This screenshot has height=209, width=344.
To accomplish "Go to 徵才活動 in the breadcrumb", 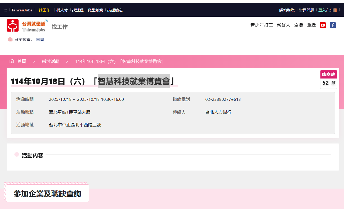I will click(x=51, y=62).
